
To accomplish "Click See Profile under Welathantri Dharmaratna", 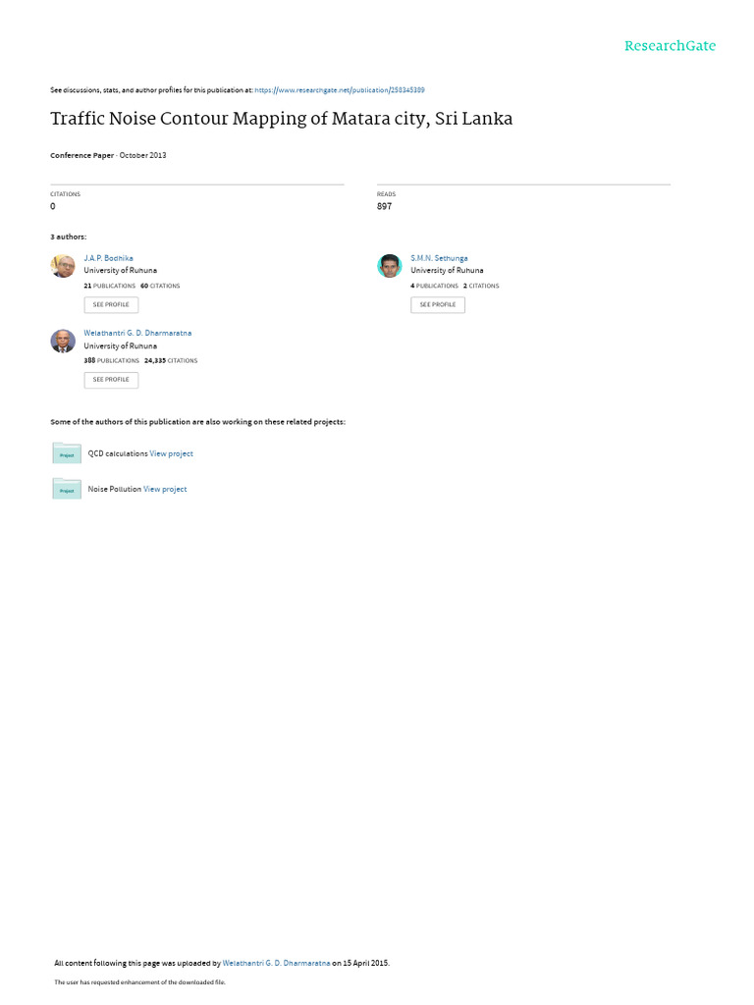I will (x=111, y=380).
